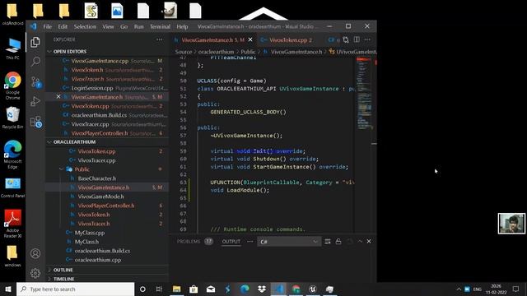Open Mail app from taskbar
This screenshot has height=296, width=527.
211,289
